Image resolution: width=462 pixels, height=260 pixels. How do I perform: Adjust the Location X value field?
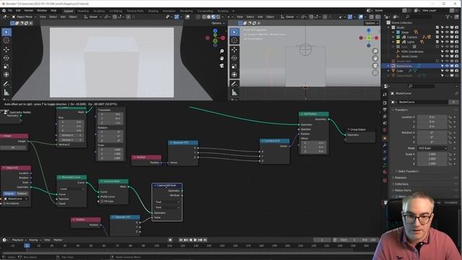click(x=432, y=117)
